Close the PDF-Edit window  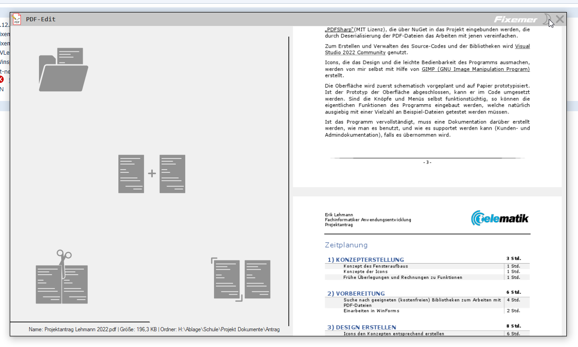(560, 19)
